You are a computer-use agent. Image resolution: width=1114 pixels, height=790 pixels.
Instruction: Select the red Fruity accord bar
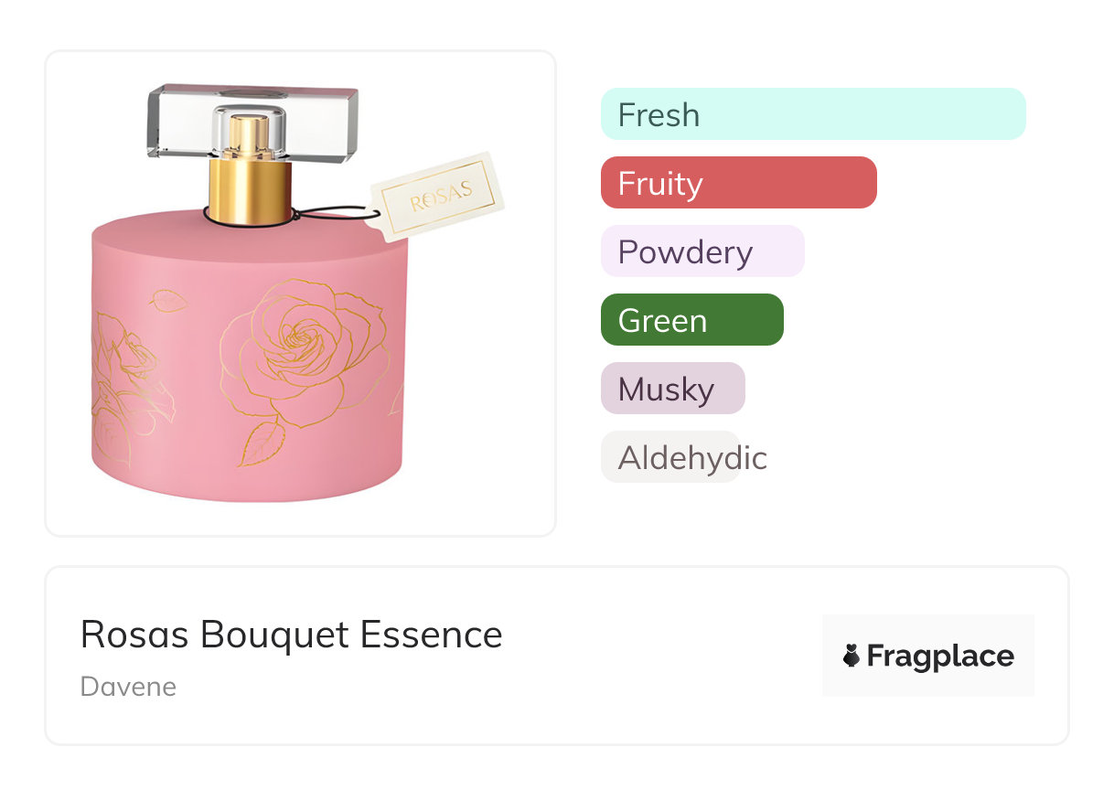pos(738,183)
